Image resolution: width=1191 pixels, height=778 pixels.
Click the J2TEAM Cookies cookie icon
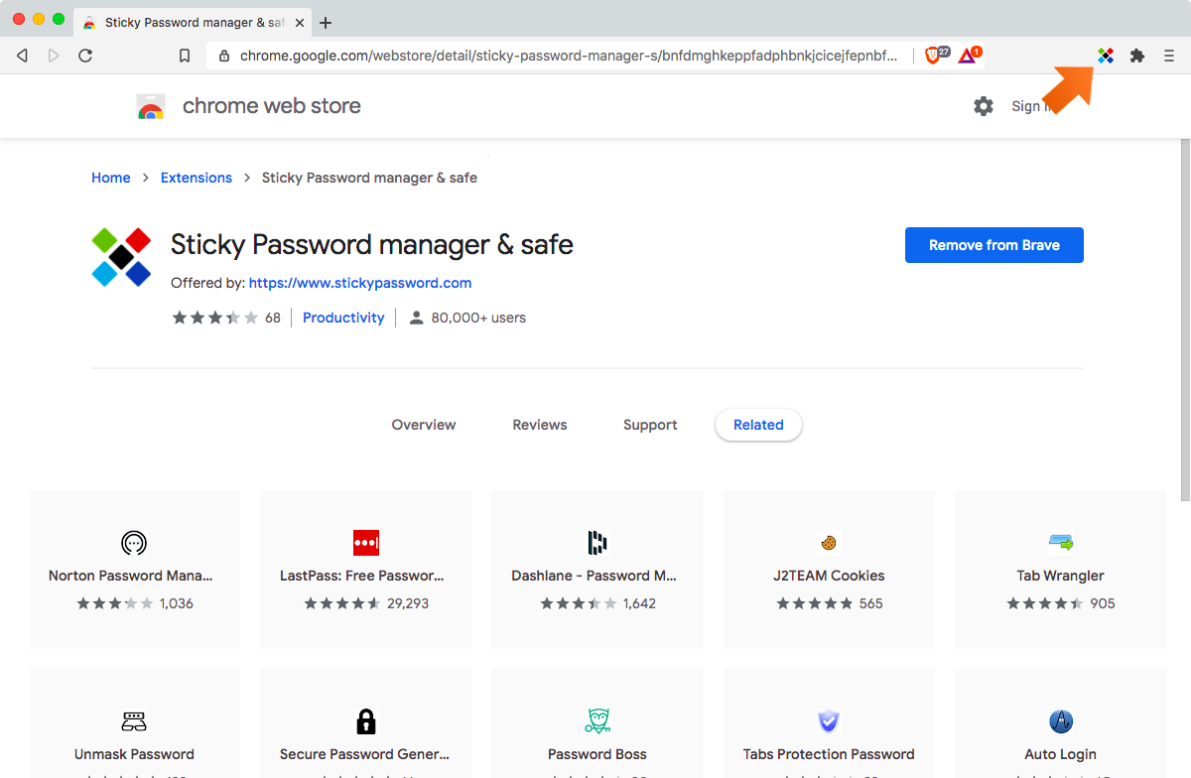[x=829, y=543]
